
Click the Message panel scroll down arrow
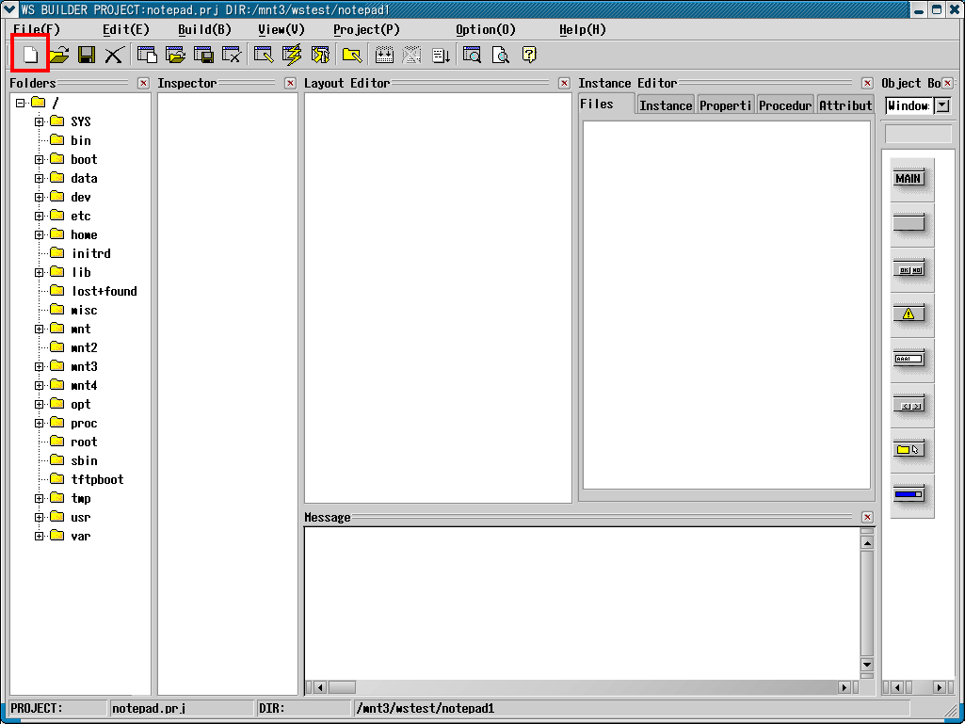[867, 665]
